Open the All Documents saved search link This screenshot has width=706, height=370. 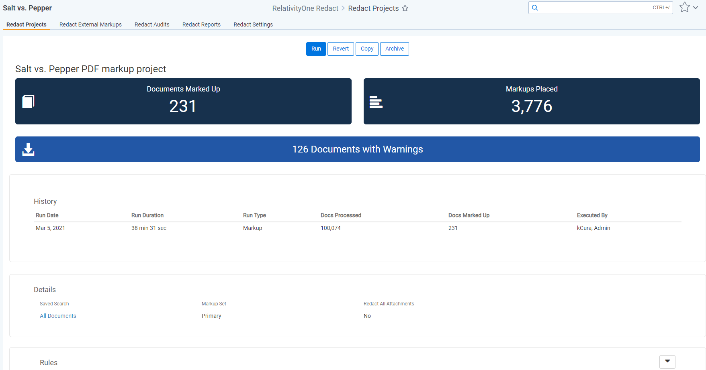coord(58,316)
